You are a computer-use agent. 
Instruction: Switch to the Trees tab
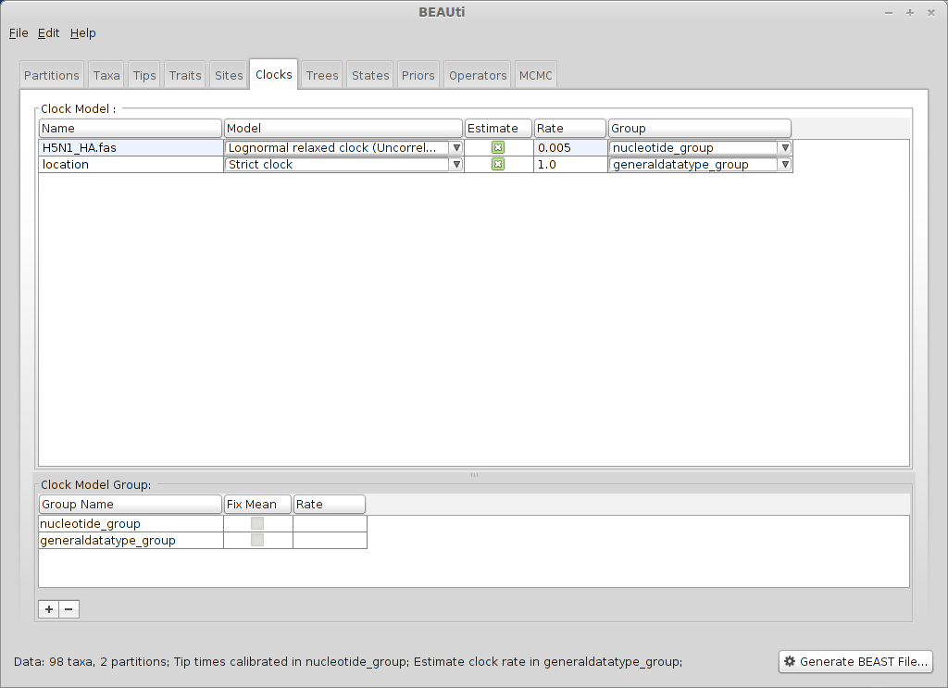click(x=321, y=75)
